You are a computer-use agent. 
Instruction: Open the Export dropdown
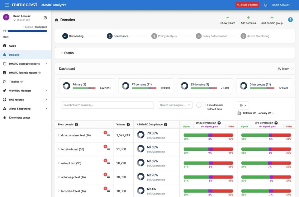click(285, 69)
